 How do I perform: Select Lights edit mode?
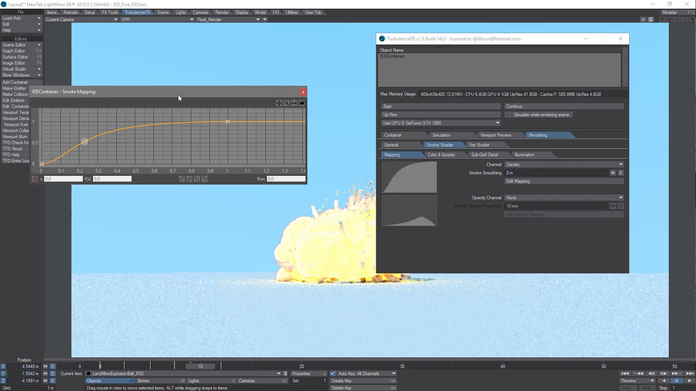pos(212,381)
